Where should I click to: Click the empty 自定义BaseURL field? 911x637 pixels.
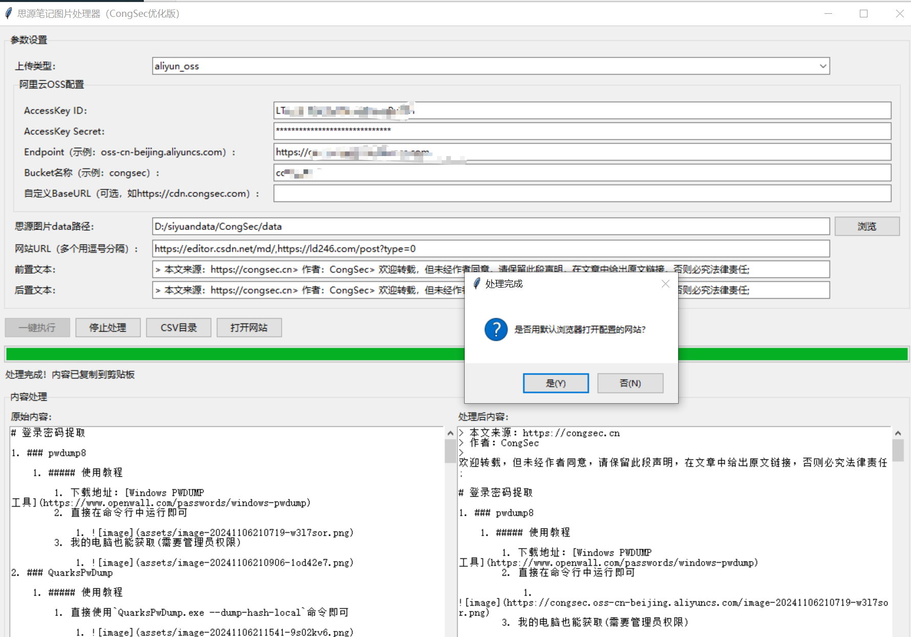[582, 193]
